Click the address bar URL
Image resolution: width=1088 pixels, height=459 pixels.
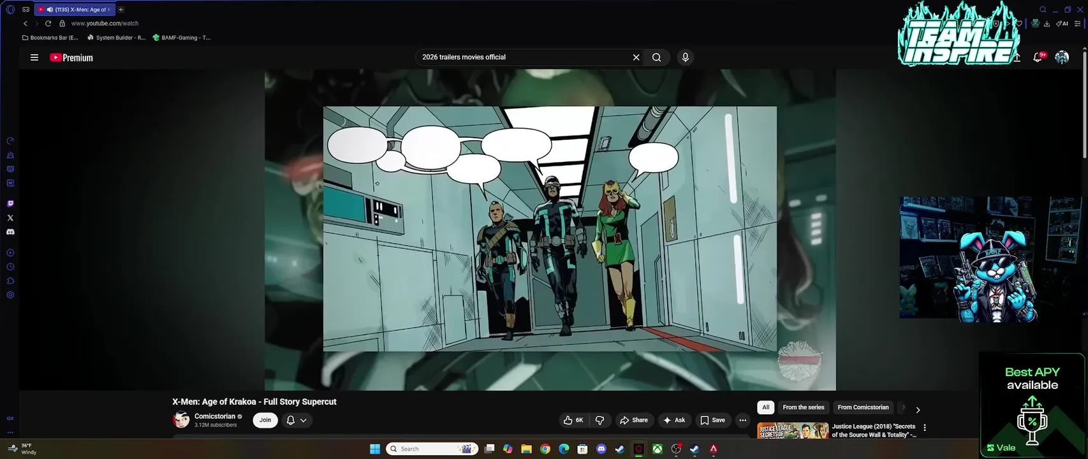[105, 24]
